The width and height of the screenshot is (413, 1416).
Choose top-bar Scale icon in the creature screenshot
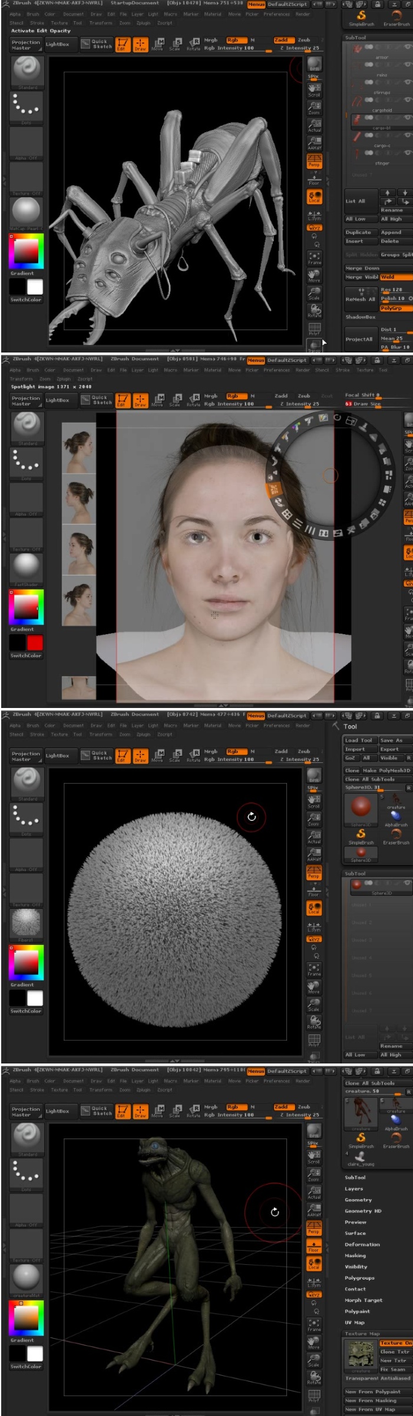(x=175, y=1111)
